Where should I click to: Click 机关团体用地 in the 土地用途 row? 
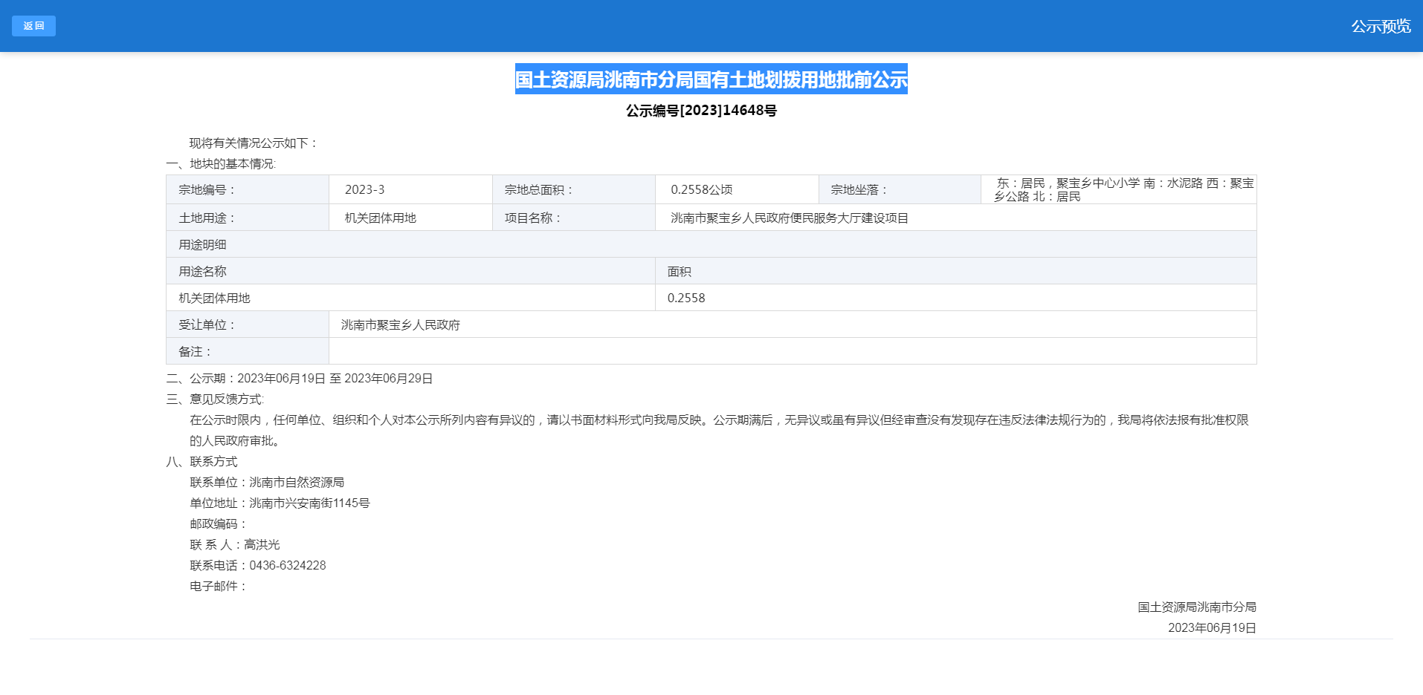coord(380,218)
